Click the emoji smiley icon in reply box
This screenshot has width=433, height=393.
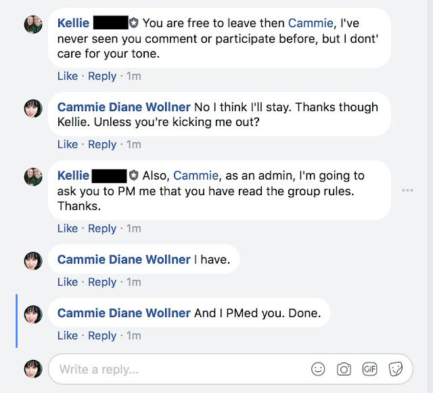[x=318, y=369]
